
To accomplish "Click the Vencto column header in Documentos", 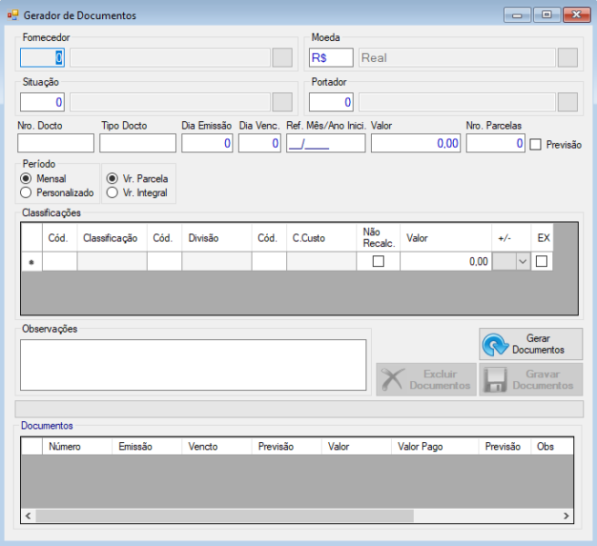I will (217, 447).
